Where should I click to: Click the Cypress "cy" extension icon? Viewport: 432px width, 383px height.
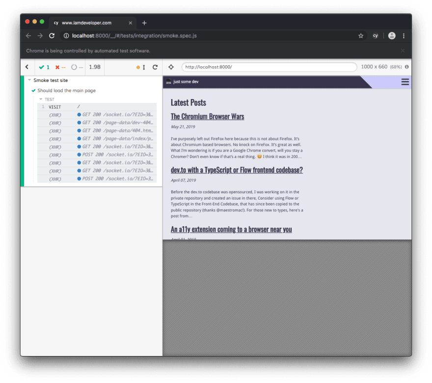pyautogui.click(x=376, y=35)
